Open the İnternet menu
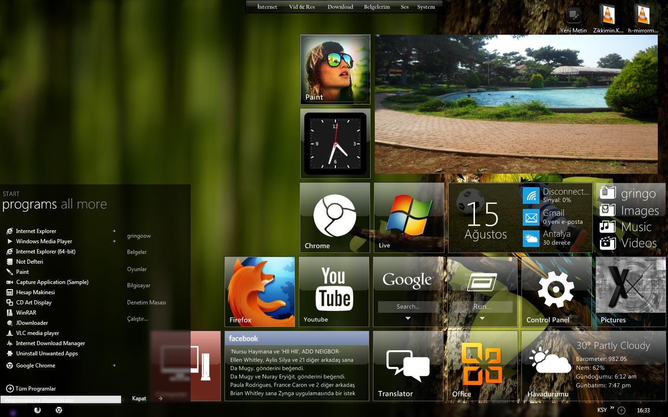 [267, 7]
